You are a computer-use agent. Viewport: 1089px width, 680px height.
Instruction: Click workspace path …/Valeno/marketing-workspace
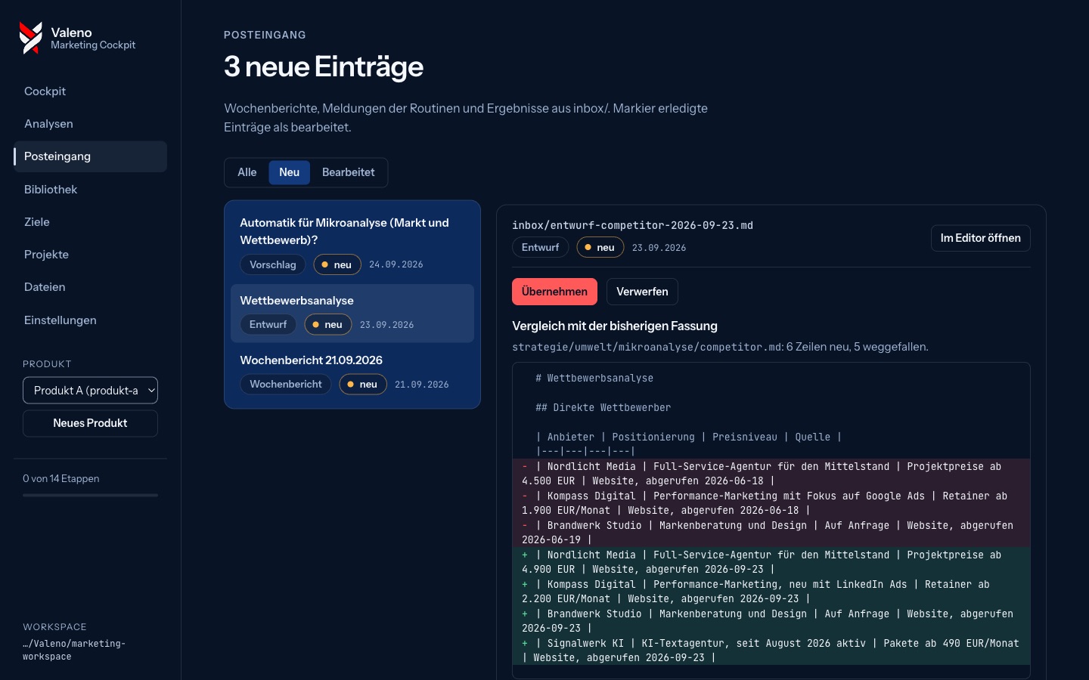[x=74, y=650]
